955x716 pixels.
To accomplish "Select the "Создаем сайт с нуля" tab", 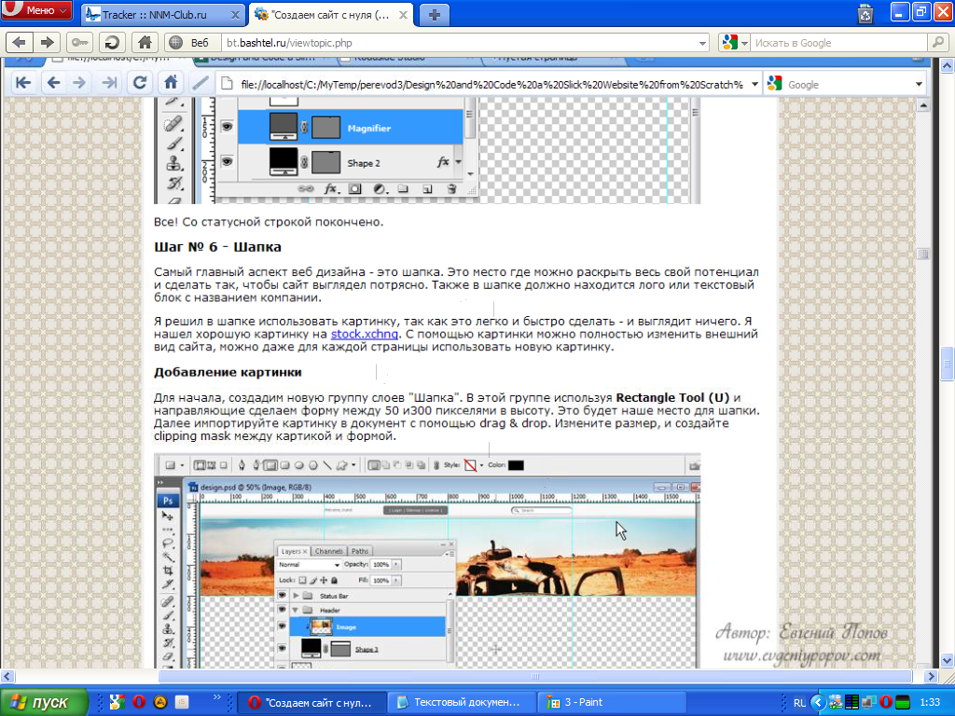I will click(331, 15).
